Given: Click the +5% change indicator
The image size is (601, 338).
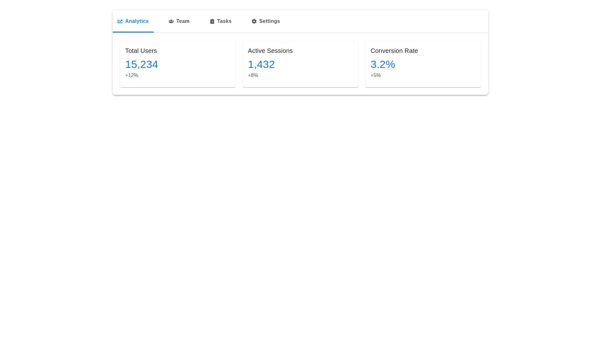Looking at the screenshot, I should point(376,75).
